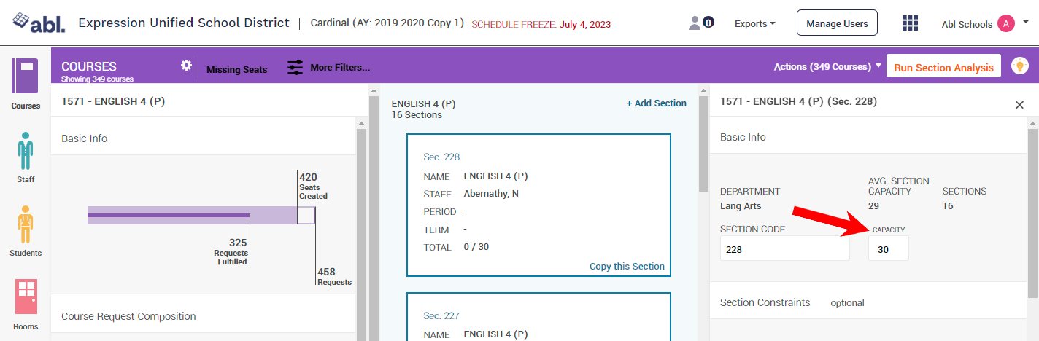Viewport: 1039px width, 341px height.
Task: Open the Staff sidebar icon
Action: 26,151
